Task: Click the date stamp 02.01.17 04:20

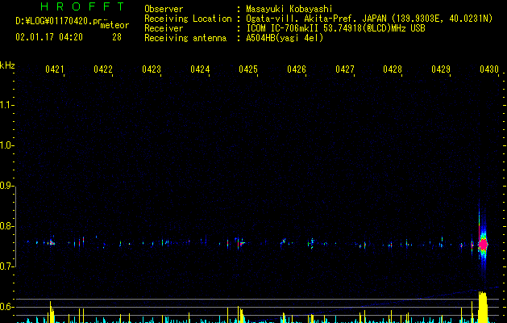Action: pyautogui.click(x=49, y=37)
